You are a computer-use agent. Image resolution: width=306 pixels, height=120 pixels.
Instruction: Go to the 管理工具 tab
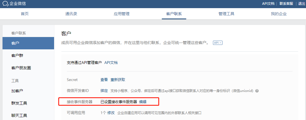pyautogui.click(x=226, y=14)
